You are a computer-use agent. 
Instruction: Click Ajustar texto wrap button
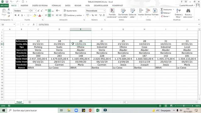(70, 11)
